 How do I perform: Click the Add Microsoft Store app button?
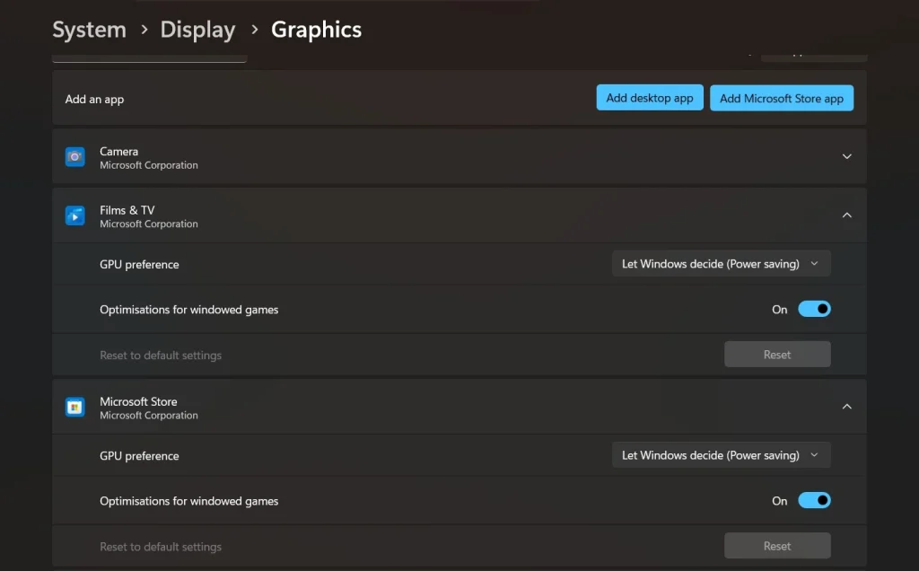click(782, 97)
